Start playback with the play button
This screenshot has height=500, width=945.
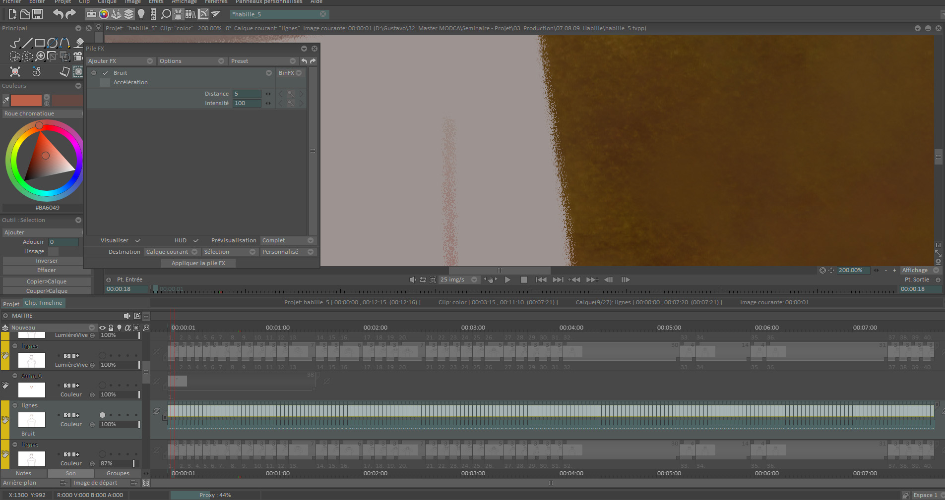[x=507, y=279]
